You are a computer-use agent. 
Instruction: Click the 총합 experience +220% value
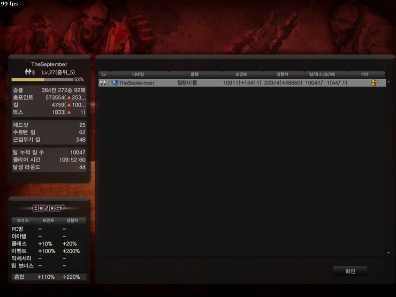coord(72,277)
